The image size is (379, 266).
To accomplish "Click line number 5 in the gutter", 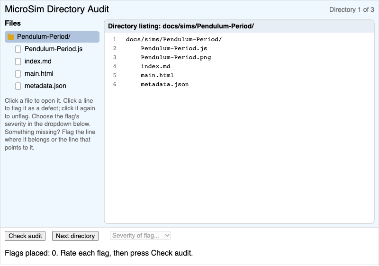I will tap(115, 75).
